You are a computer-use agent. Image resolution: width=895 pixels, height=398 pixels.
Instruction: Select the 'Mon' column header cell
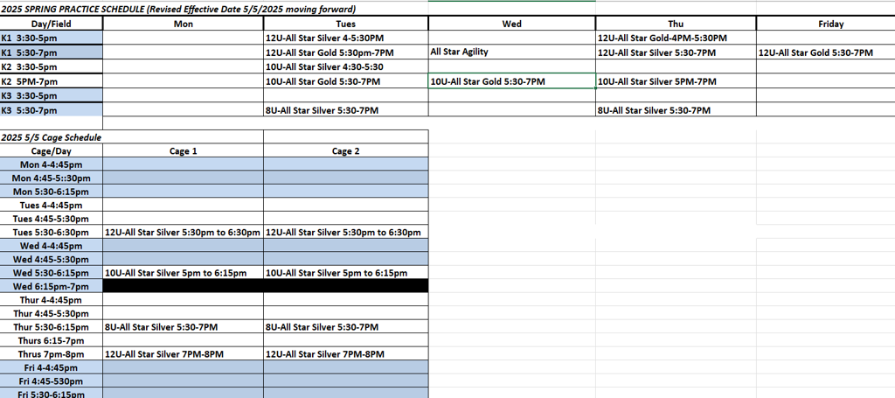(x=184, y=24)
